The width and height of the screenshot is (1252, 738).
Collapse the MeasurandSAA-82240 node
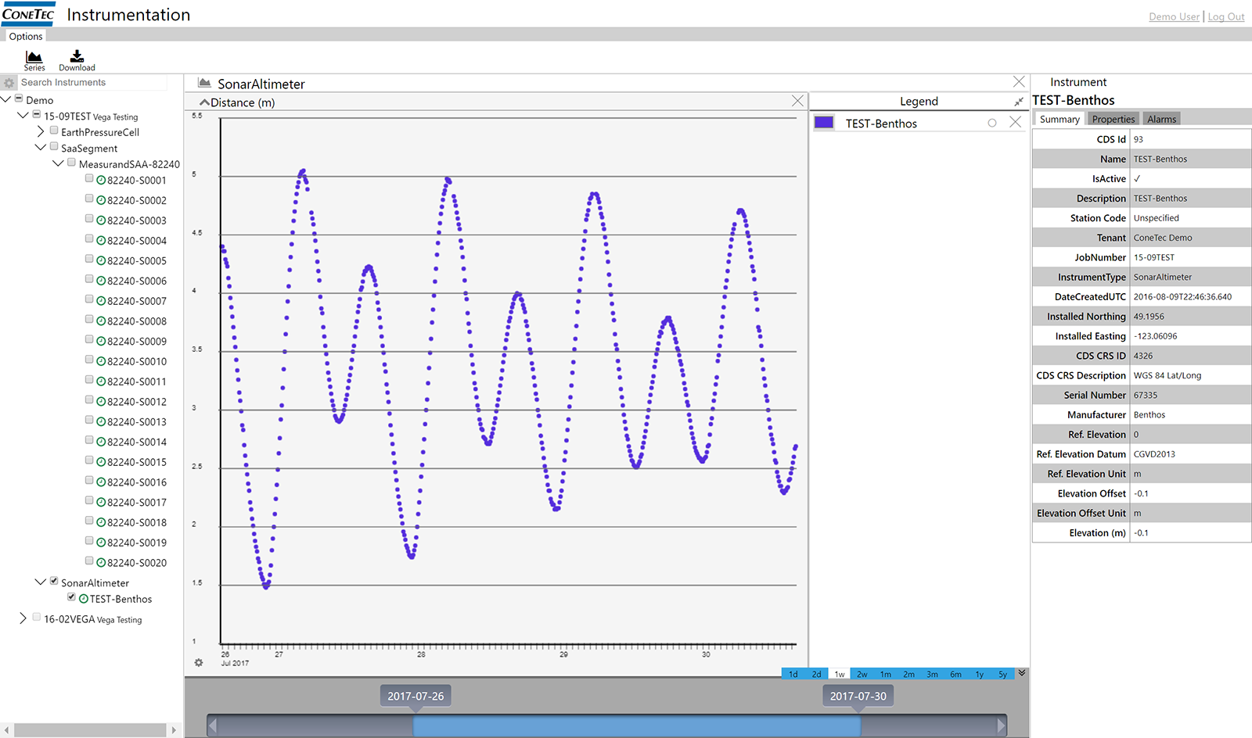(x=58, y=163)
